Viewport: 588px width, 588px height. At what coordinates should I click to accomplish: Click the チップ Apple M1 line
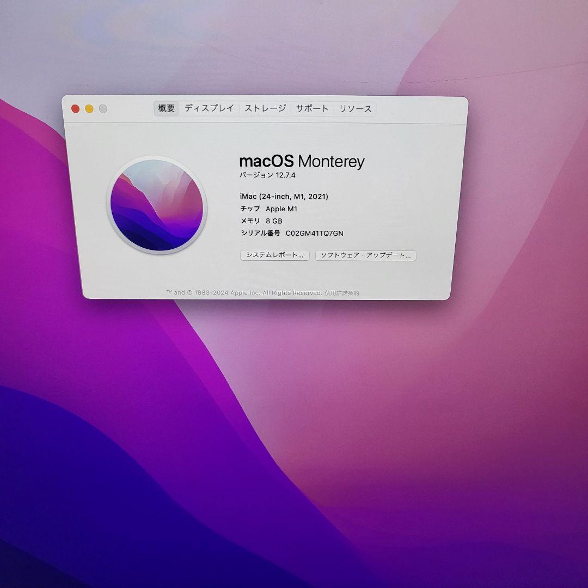click(x=269, y=209)
